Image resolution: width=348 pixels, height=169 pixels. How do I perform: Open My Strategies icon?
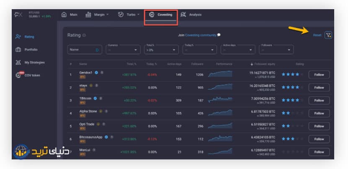pos(18,62)
